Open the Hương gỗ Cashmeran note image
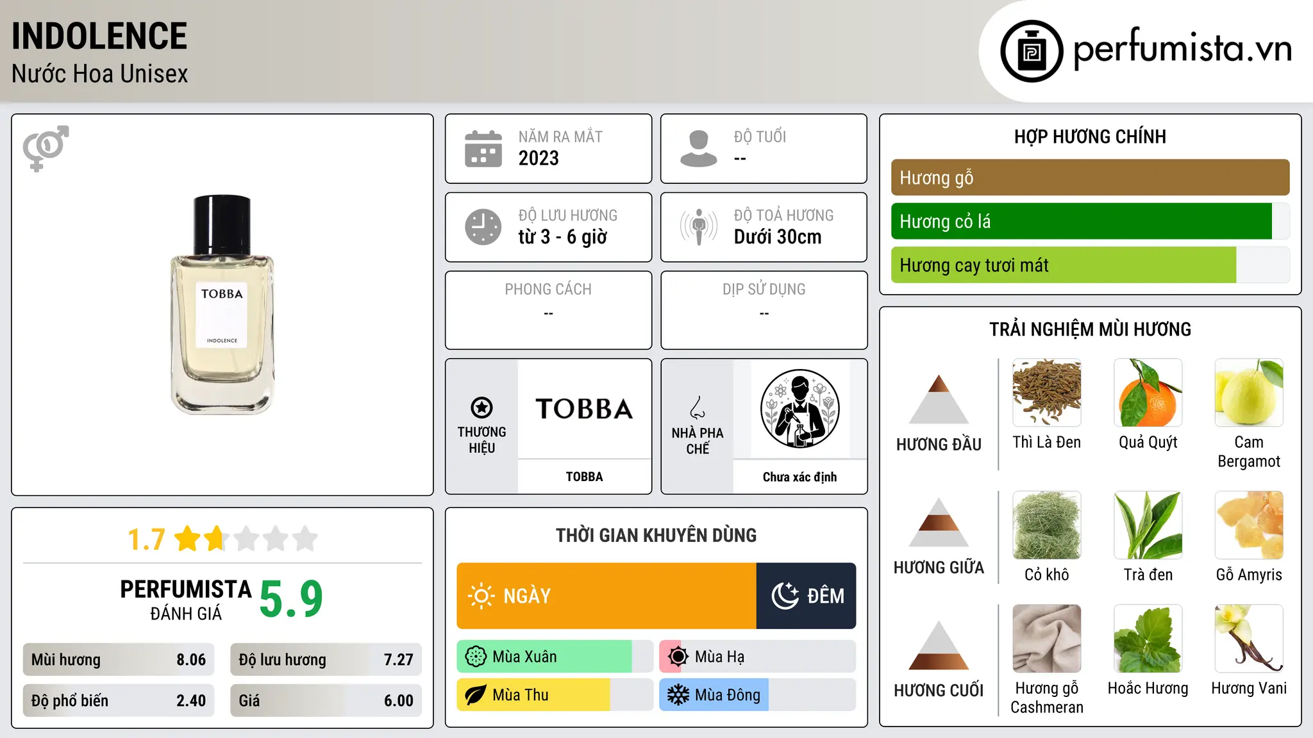This screenshot has width=1313, height=738. point(1047,639)
